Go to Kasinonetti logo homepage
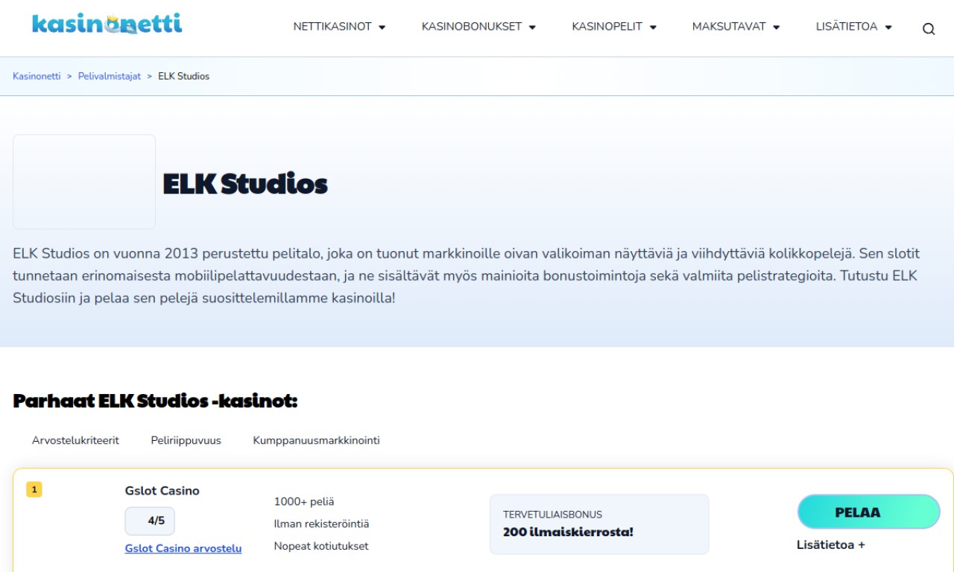 [107, 24]
